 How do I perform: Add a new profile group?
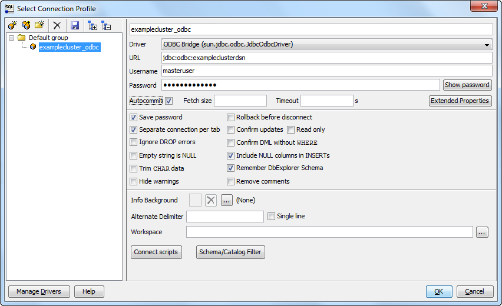[39, 25]
